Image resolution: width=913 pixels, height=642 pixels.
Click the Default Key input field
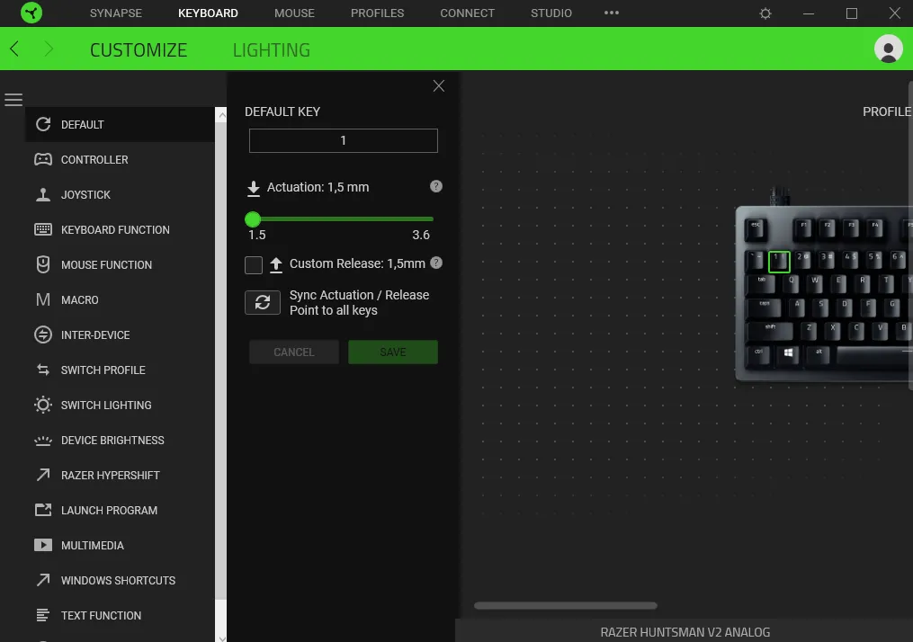[343, 140]
